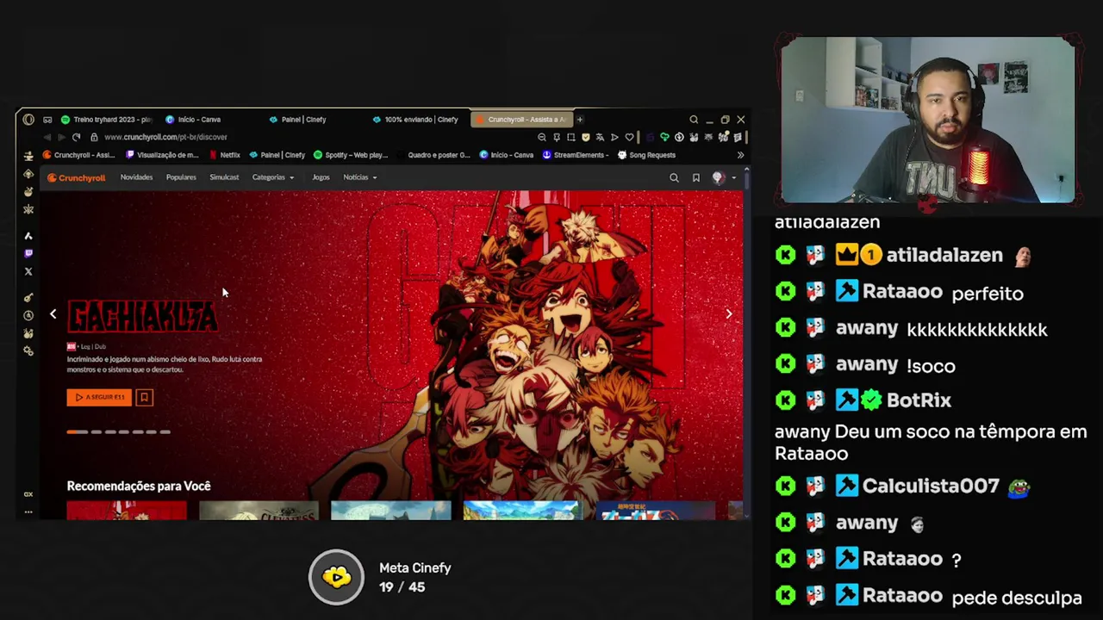The width and height of the screenshot is (1103, 620).
Task: Click chat message '!soco'
Action: [x=931, y=366]
